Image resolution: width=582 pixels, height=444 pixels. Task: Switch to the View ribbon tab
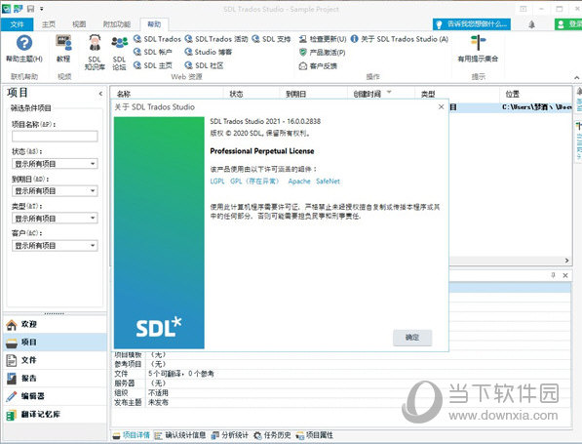(x=79, y=24)
